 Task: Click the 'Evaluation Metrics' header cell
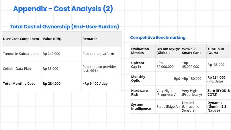[143, 51]
